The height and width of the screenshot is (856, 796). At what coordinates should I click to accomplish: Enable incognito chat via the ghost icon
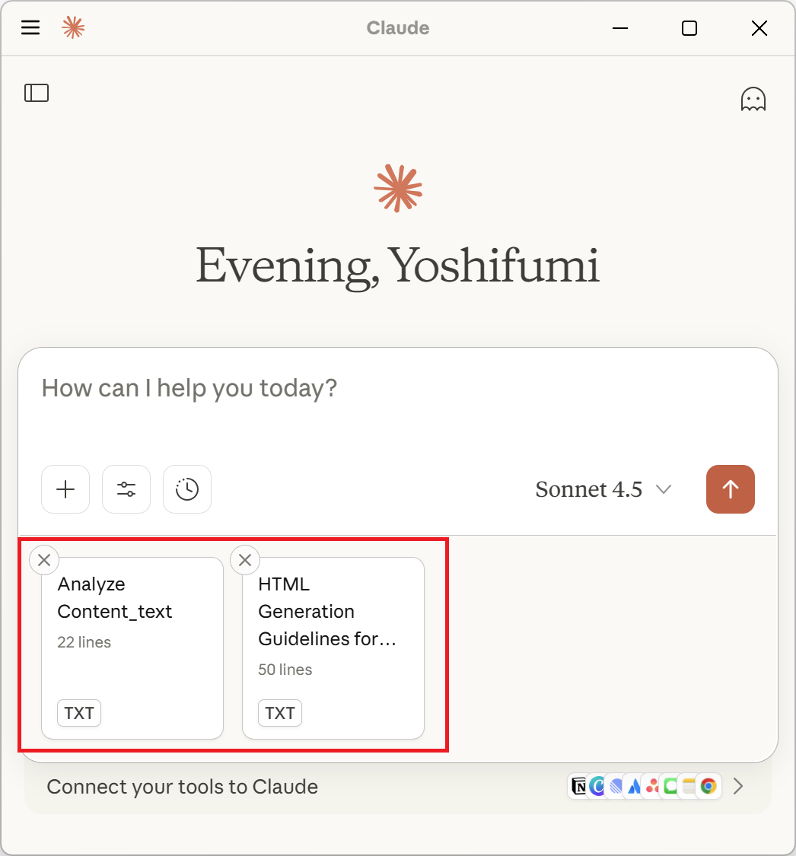[x=753, y=98]
